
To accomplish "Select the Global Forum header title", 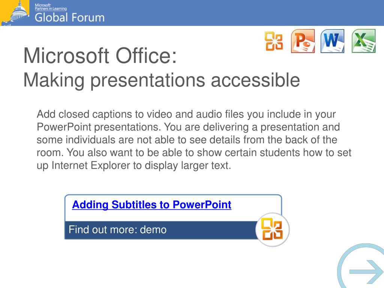I will tap(69, 18).
